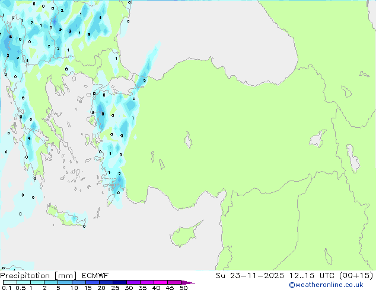Click the over-50 arrow tip of legend

[x=188, y=282]
